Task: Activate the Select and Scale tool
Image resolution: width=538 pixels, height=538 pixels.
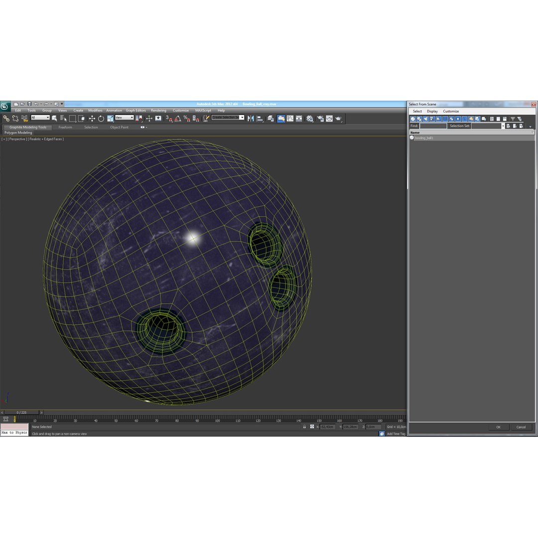Action: point(110,119)
